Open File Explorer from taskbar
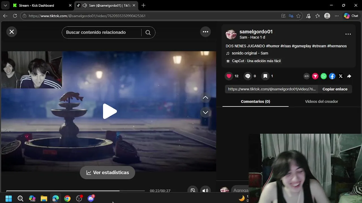Viewport: 362px width, 203px height. (44, 199)
